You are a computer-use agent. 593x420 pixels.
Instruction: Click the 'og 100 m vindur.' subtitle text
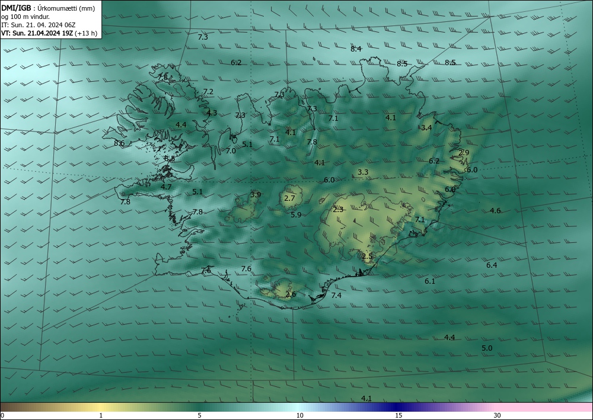25,17
